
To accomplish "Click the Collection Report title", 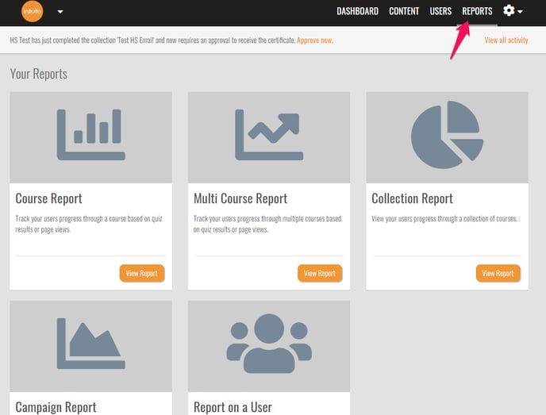I will pos(413,198).
